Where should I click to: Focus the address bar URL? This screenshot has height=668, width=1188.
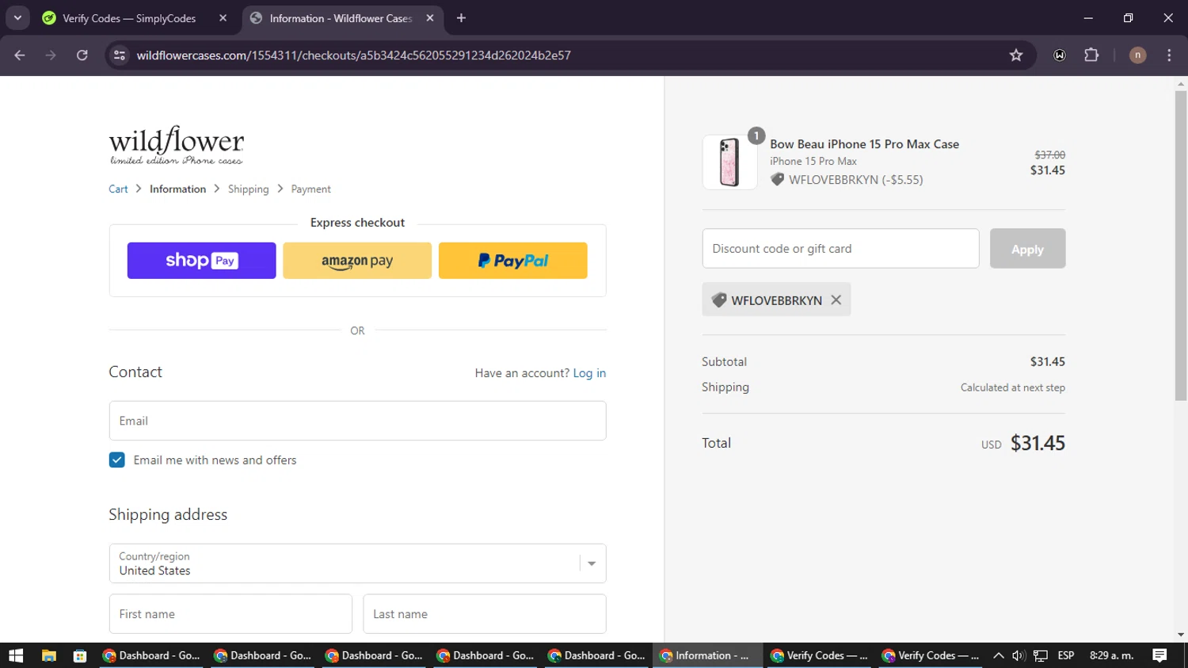click(x=353, y=55)
